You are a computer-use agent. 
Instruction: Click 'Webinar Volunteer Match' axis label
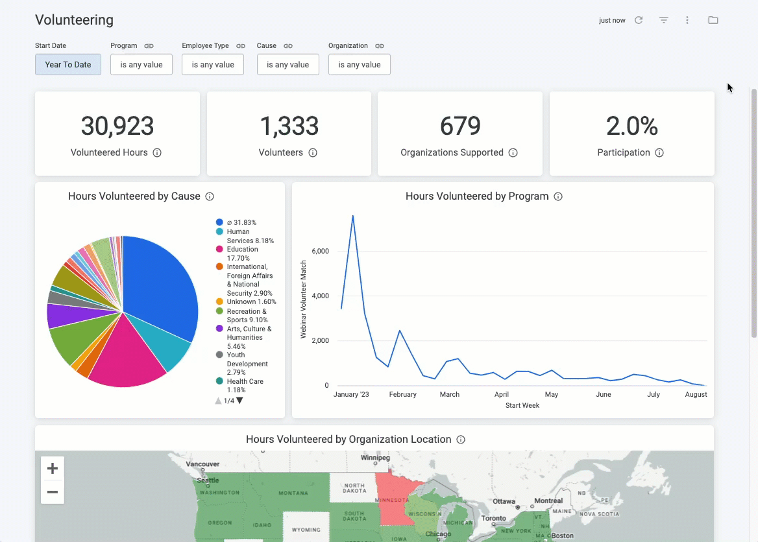pos(304,300)
